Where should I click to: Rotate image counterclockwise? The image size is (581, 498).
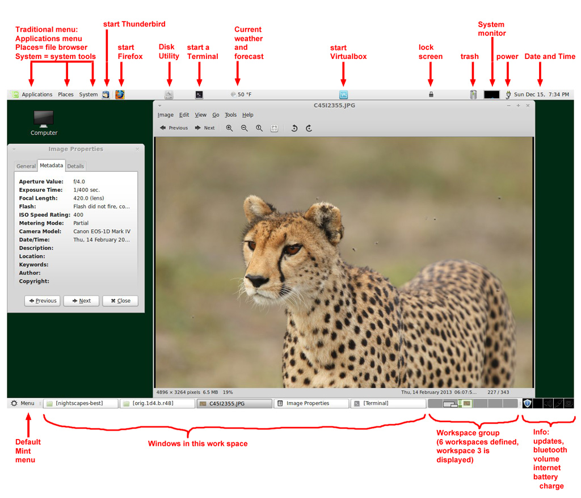(294, 128)
